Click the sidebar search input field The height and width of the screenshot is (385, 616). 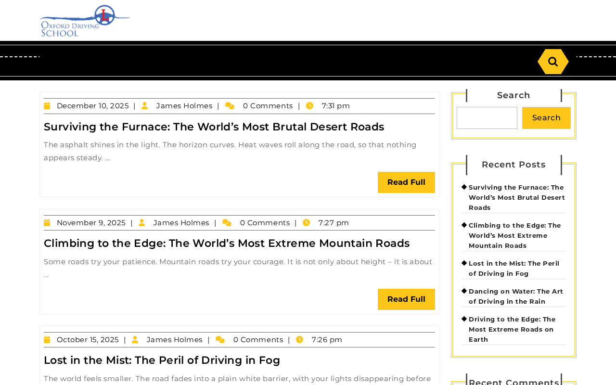coord(487,118)
